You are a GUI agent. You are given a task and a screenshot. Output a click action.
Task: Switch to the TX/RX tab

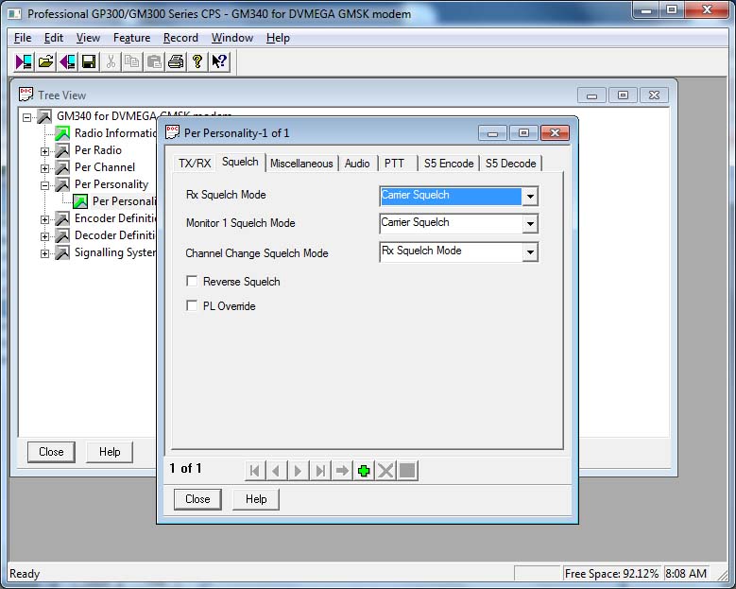pos(195,164)
